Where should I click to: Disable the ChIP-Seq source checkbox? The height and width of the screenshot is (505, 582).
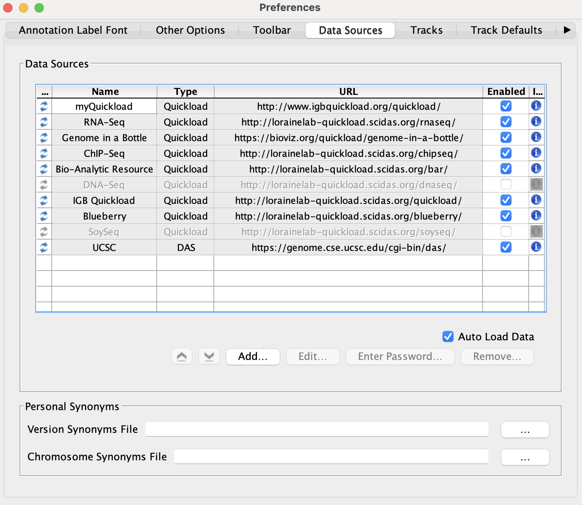point(506,153)
